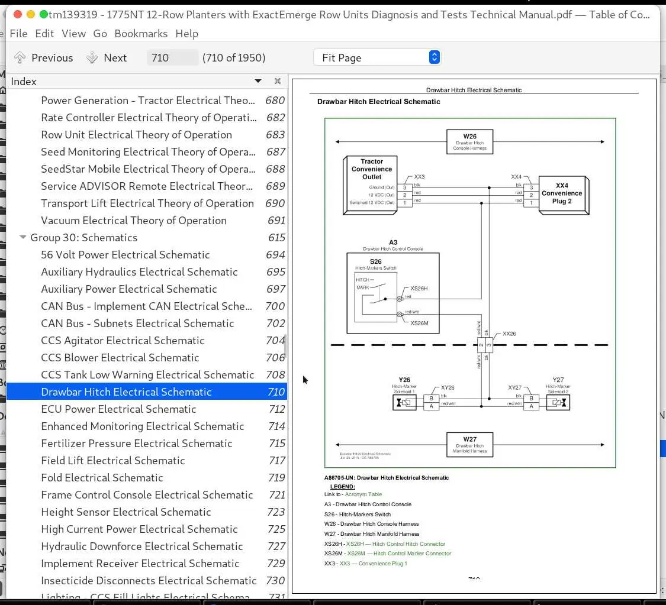Screen dimensions: 666x605
Task: Select Hydraulic Downforce Electrical Schematic
Action: (x=147, y=546)
